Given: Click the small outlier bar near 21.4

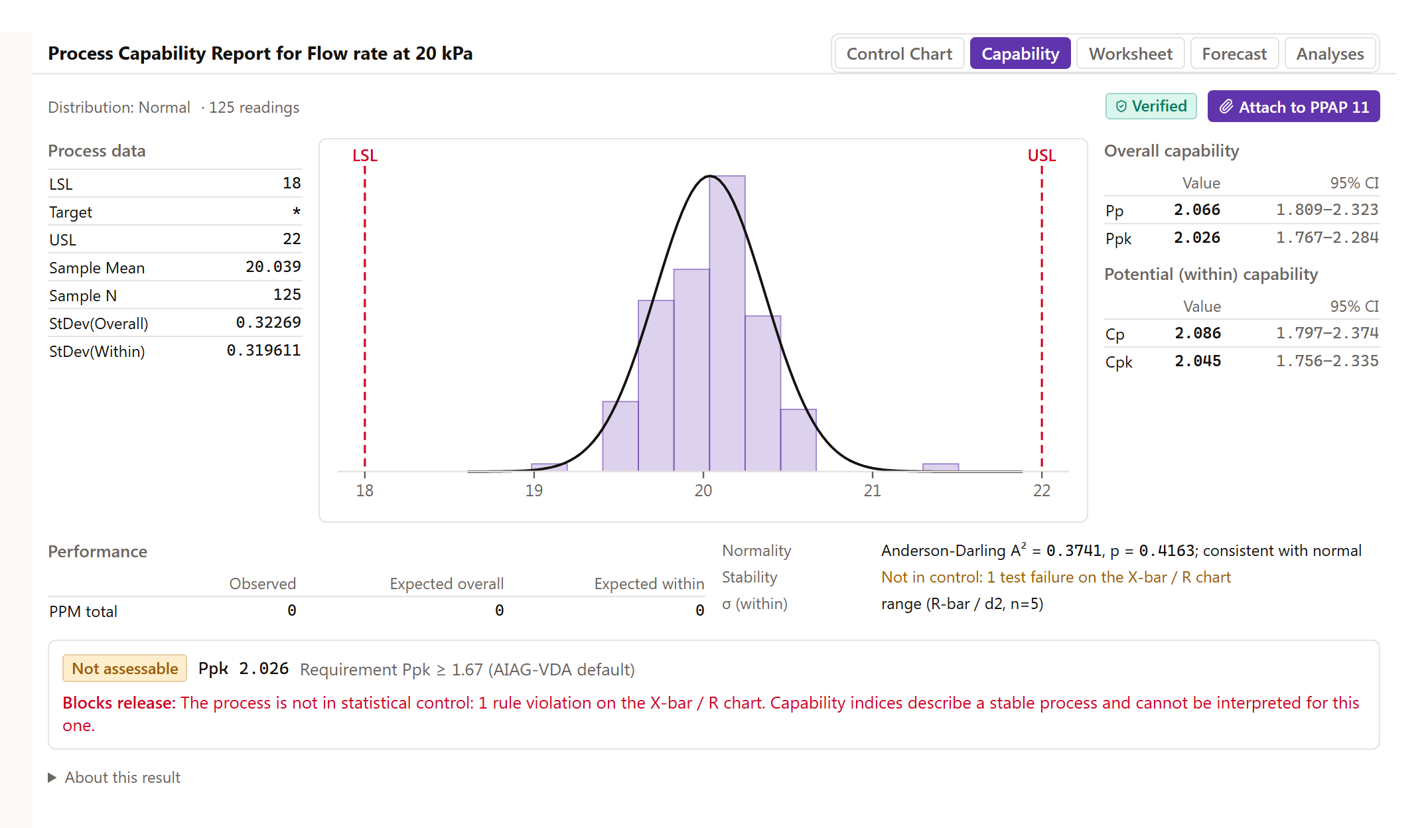Looking at the screenshot, I should [x=940, y=467].
